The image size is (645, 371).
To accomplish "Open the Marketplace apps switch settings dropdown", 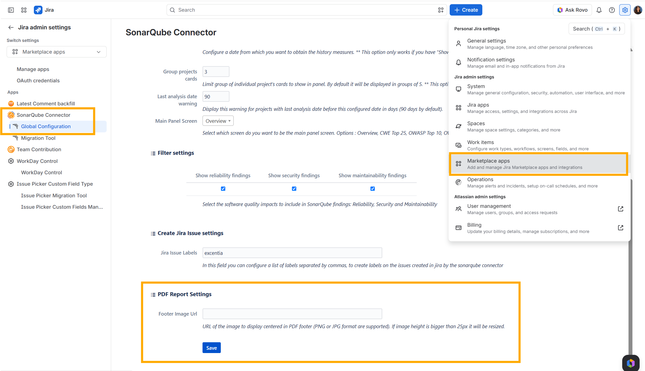I will pyautogui.click(x=57, y=52).
